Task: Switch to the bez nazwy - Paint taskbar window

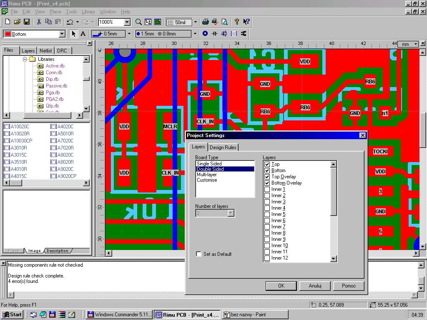Action: point(255,315)
